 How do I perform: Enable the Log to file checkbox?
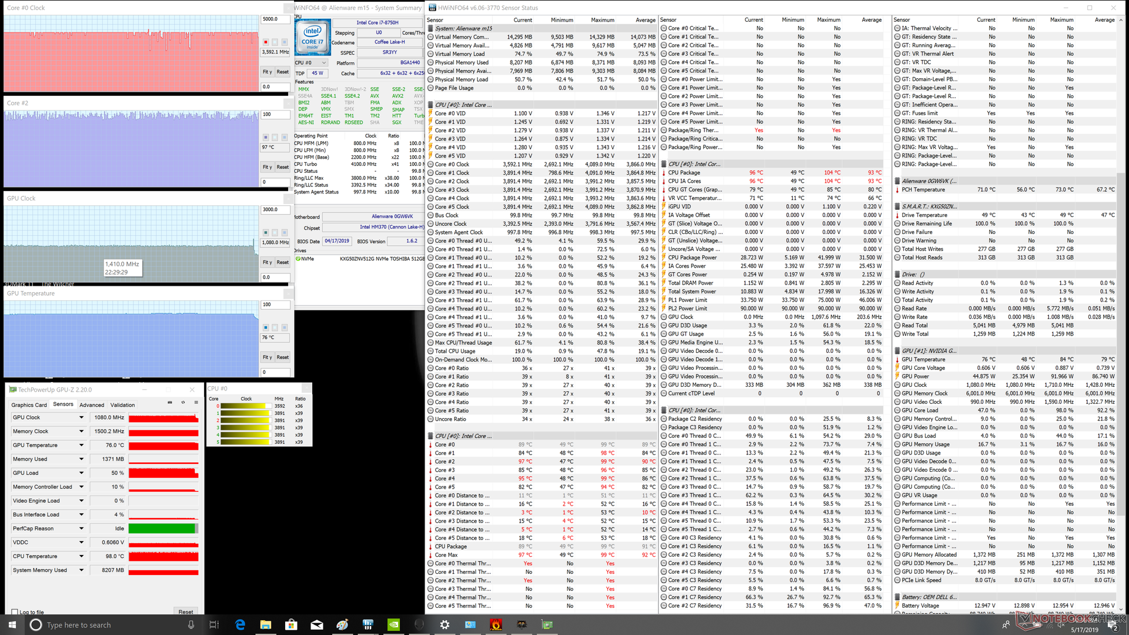15,612
